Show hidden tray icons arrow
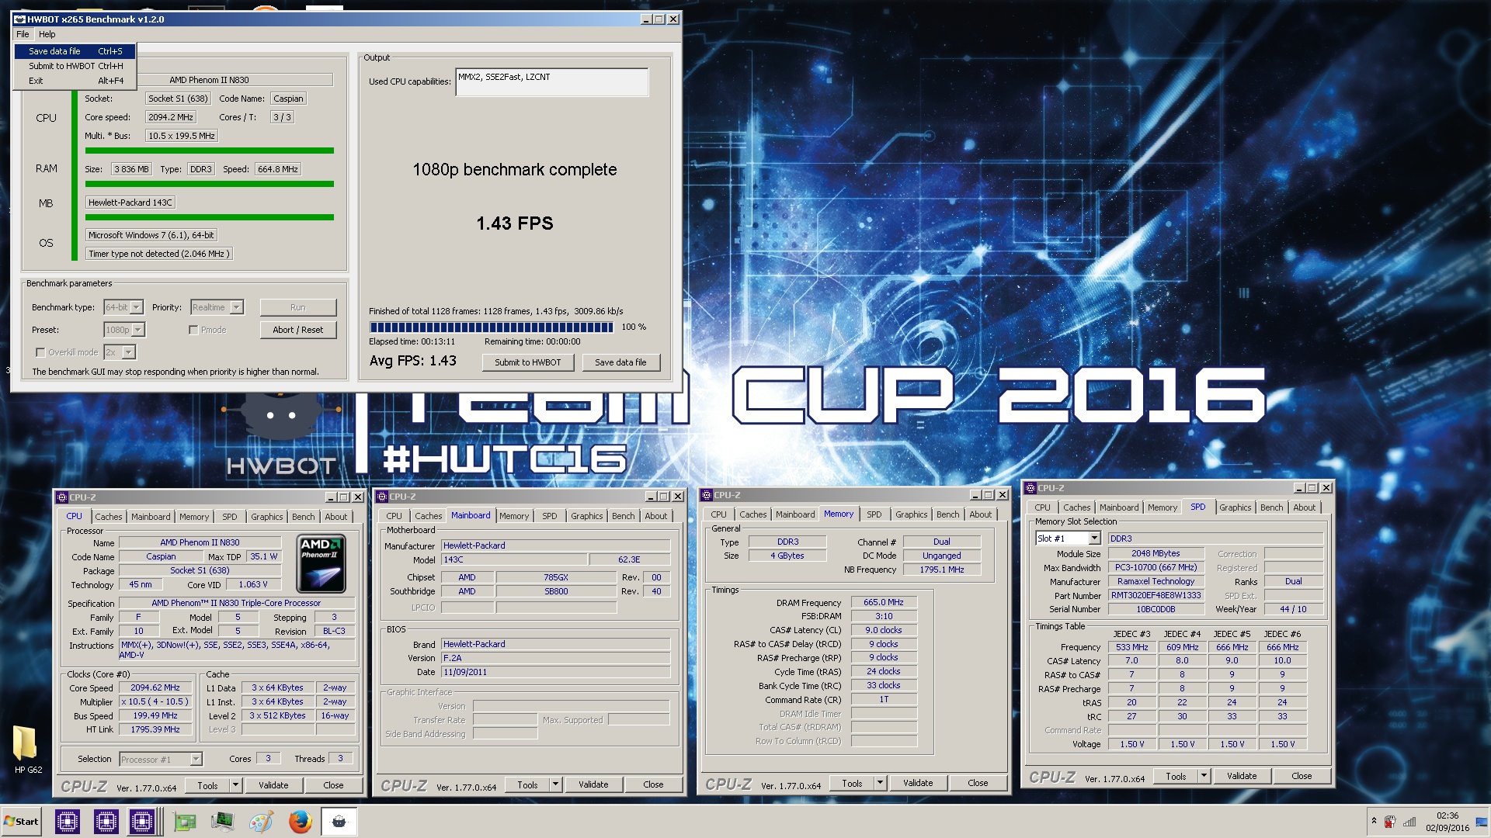The width and height of the screenshot is (1491, 838). (x=1374, y=821)
